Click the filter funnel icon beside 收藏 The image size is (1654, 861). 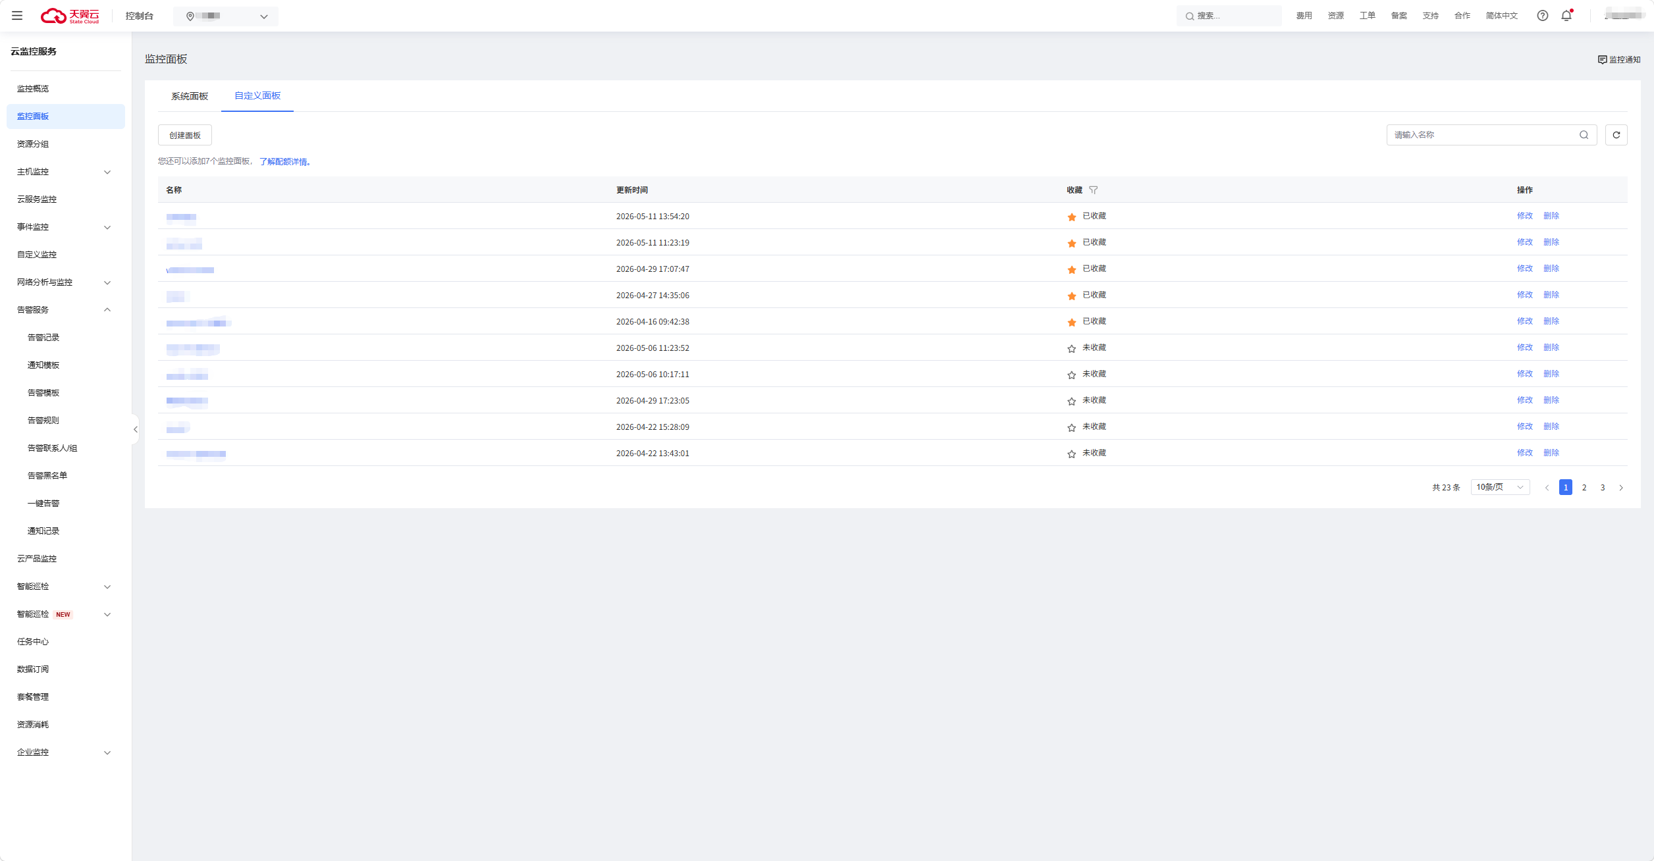pyautogui.click(x=1094, y=190)
